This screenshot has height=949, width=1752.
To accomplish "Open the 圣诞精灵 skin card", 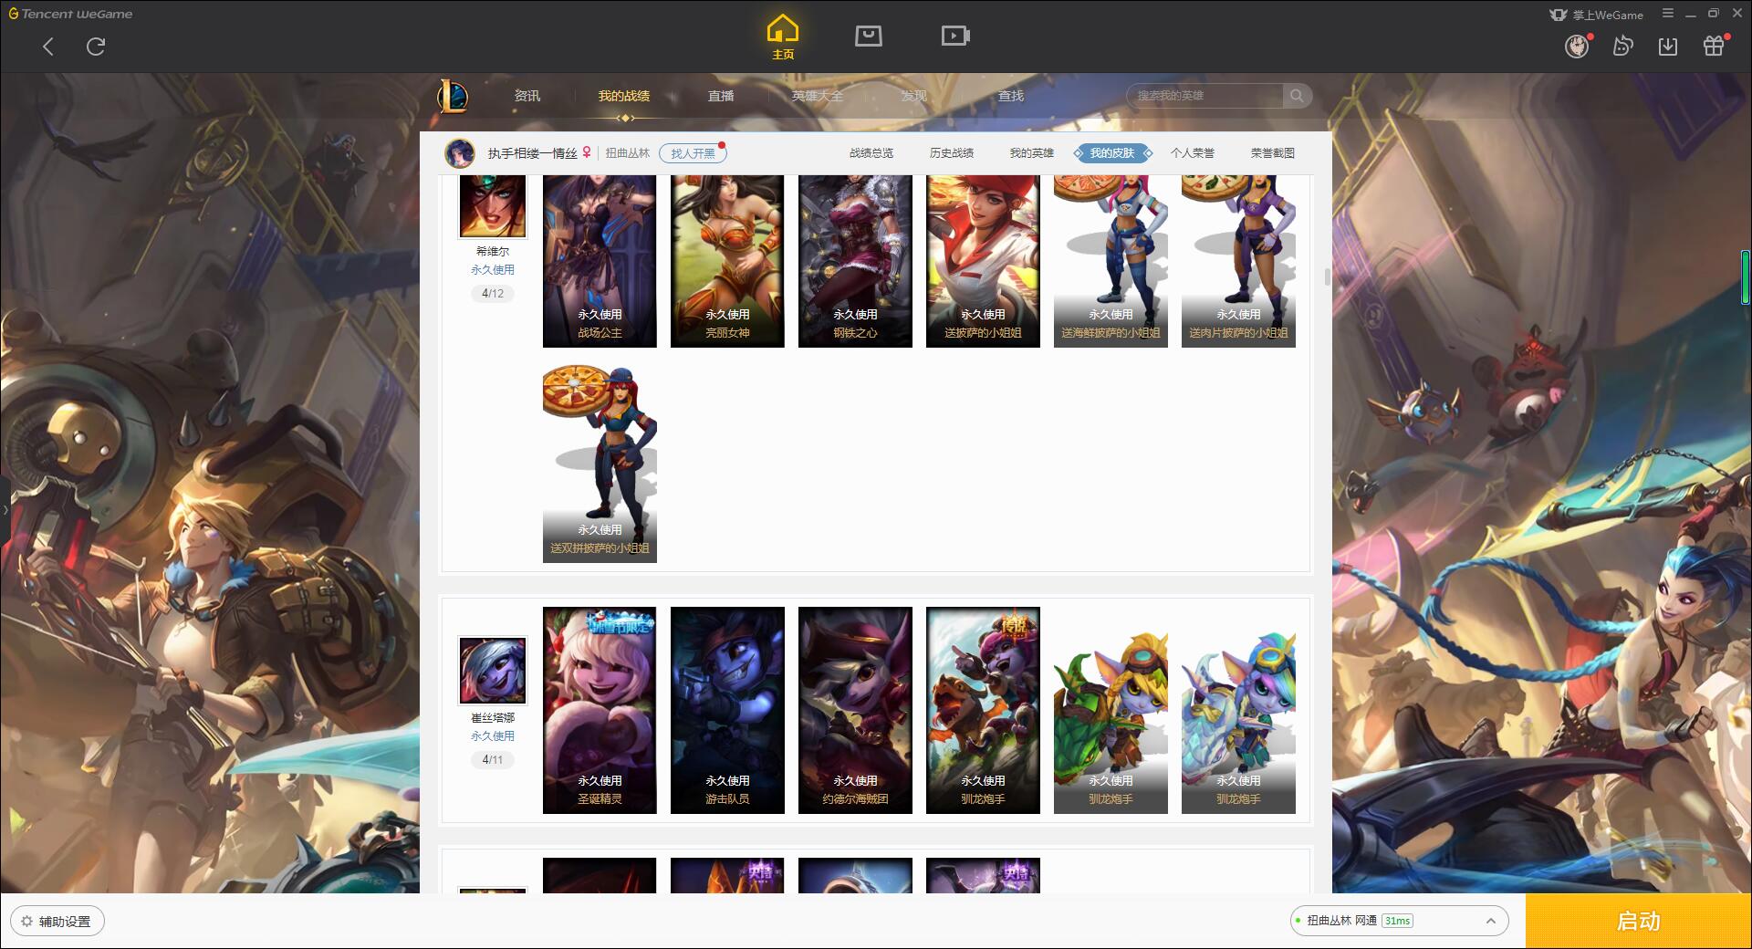I will click(600, 710).
